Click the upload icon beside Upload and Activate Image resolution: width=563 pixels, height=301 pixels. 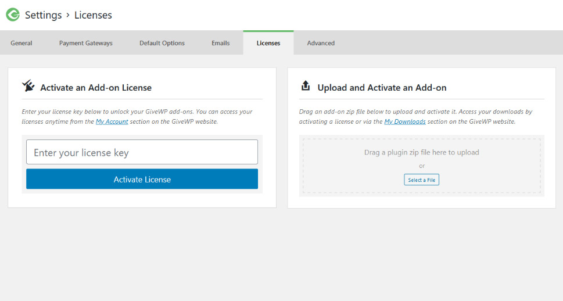[306, 87]
